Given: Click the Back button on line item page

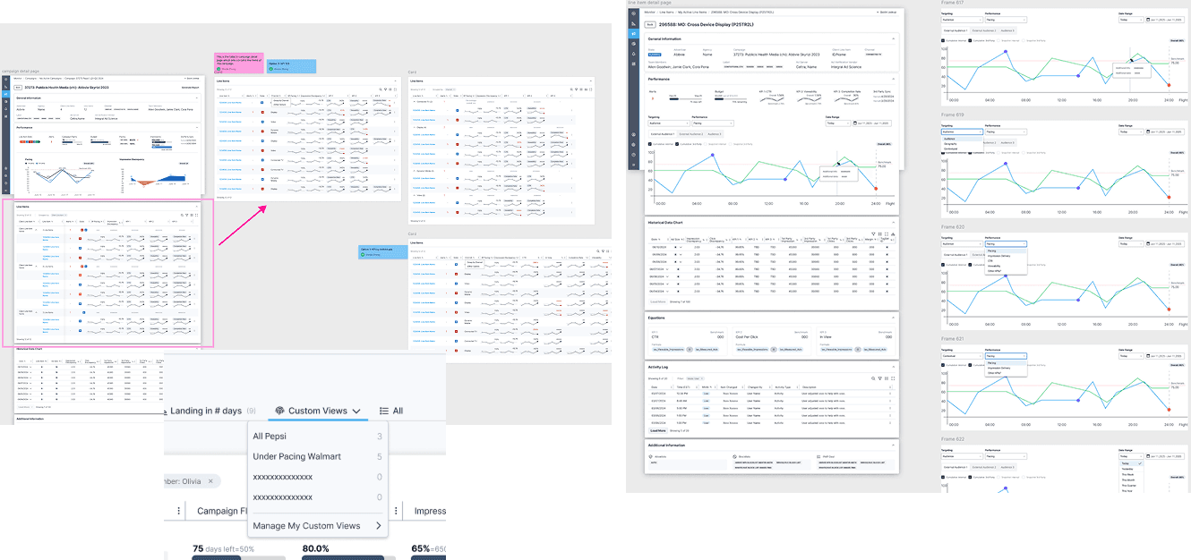Looking at the screenshot, I should click(x=650, y=24).
